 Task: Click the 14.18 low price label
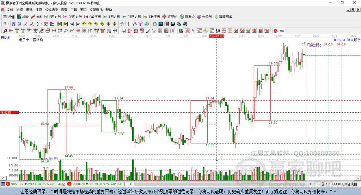click(x=44, y=161)
